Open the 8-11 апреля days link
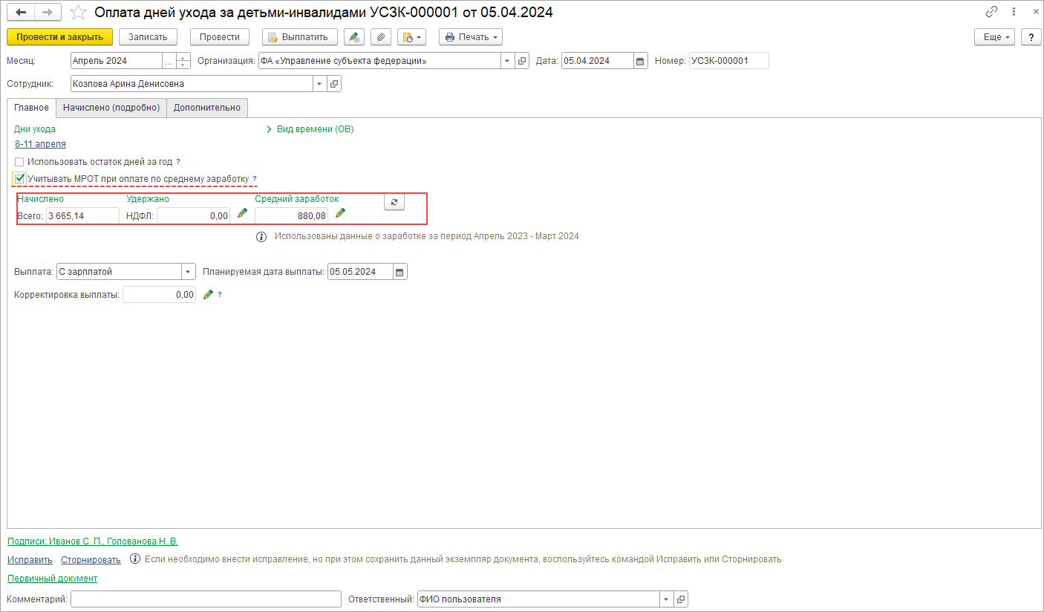This screenshot has height=612, width=1044. tap(40, 144)
